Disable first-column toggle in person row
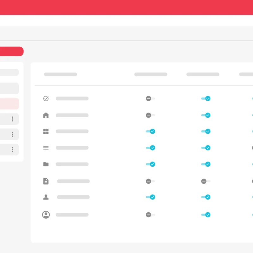253x253 pixels. click(x=151, y=197)
